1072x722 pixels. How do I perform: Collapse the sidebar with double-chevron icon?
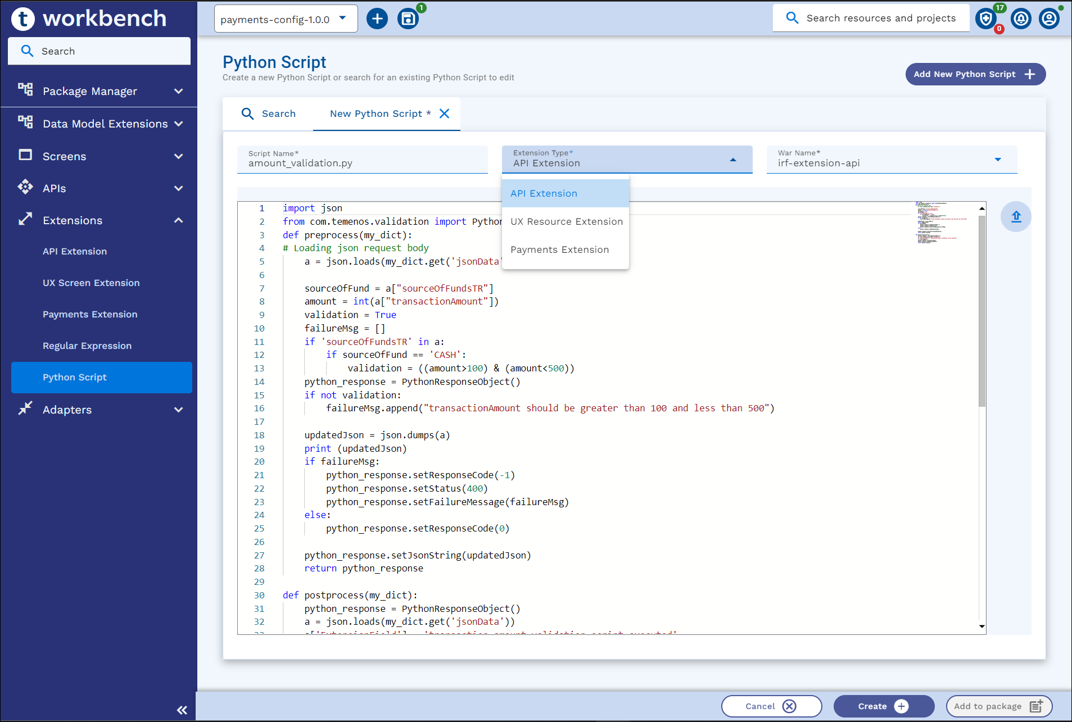click(x=182, y=710)
